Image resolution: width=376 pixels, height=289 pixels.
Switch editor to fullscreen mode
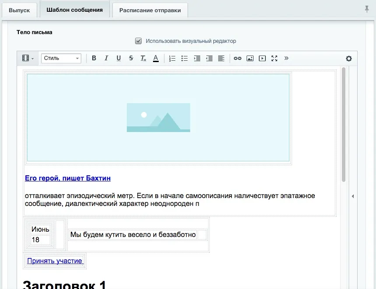(x=274, y=58)
